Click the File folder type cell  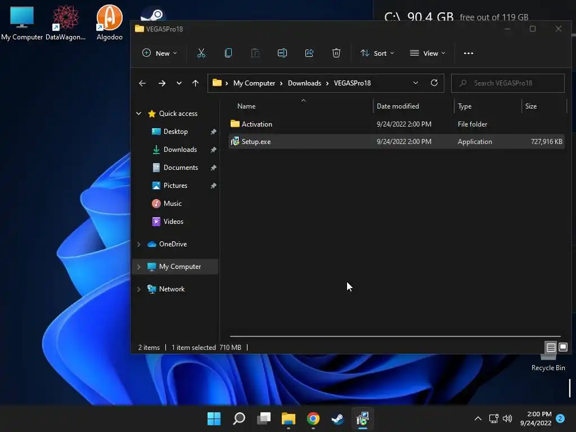click(x=472, y=124)
